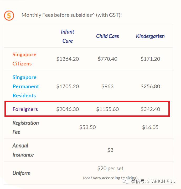
Task: Open the Singapore Permanent Residents row label
Action: pos(25,86)
